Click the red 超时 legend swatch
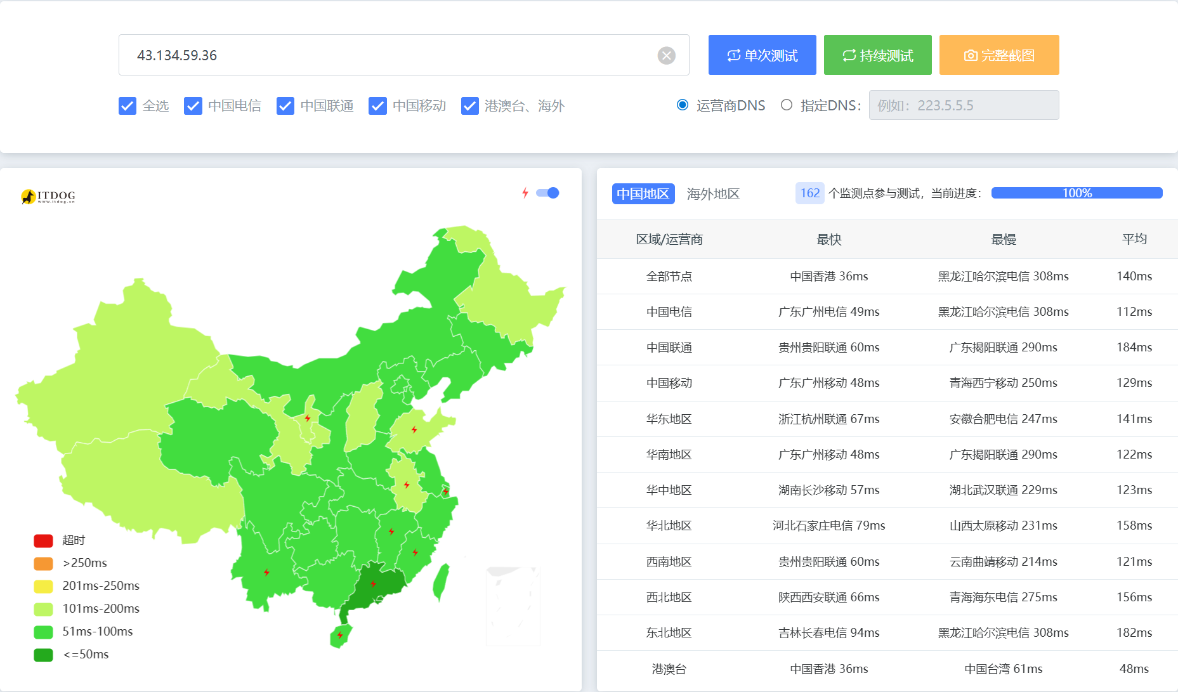Viewport: 1178px width, 692px height. (x=43, y=540)
